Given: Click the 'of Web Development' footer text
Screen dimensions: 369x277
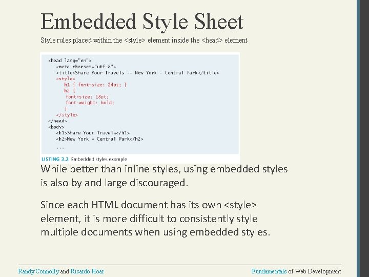Looking at the screenshot, I should 314,271.
